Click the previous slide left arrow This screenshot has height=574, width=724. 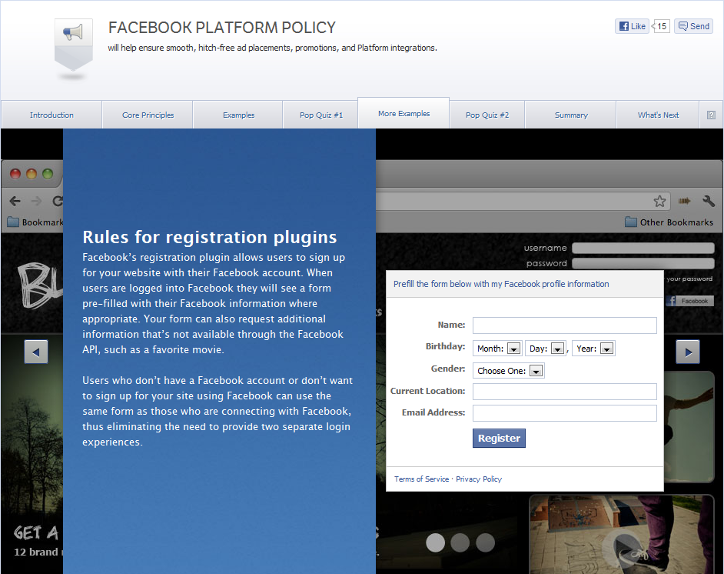(36, 352)
